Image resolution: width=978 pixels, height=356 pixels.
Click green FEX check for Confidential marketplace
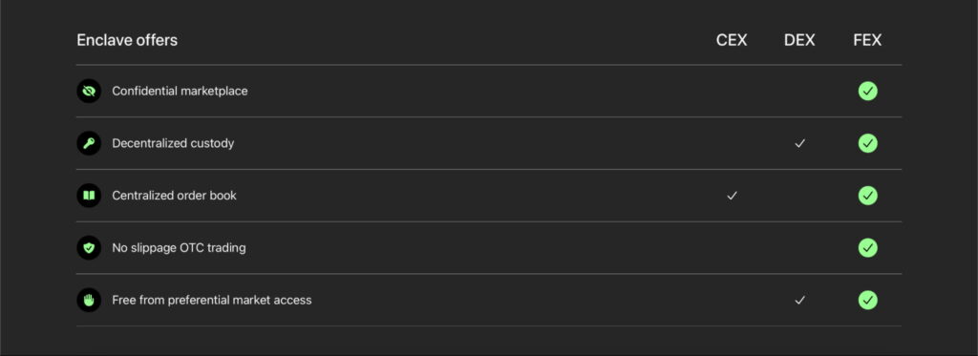pos(867,91)
